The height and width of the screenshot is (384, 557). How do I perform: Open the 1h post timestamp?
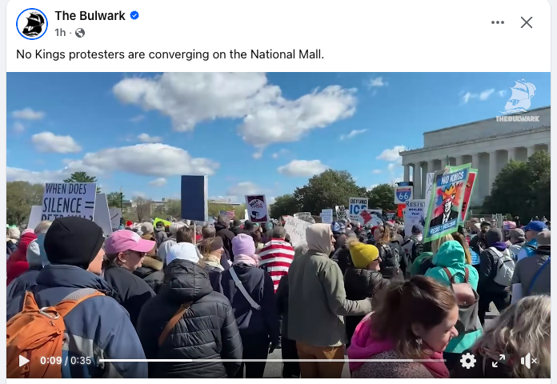click(x=60, y=33)
